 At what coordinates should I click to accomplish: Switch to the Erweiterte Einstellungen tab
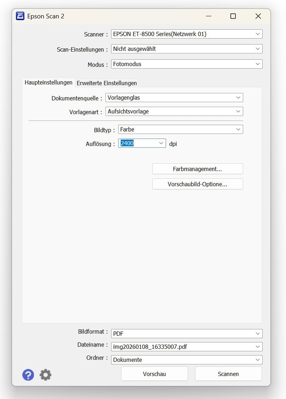[x=107, y=83]
